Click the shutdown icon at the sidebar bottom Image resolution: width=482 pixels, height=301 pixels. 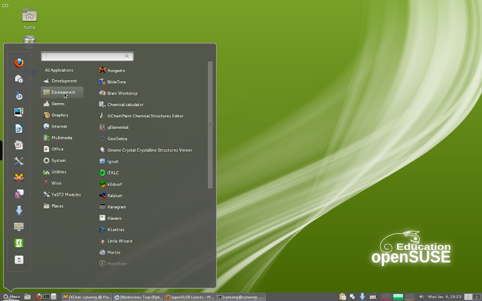coord(19,259)
